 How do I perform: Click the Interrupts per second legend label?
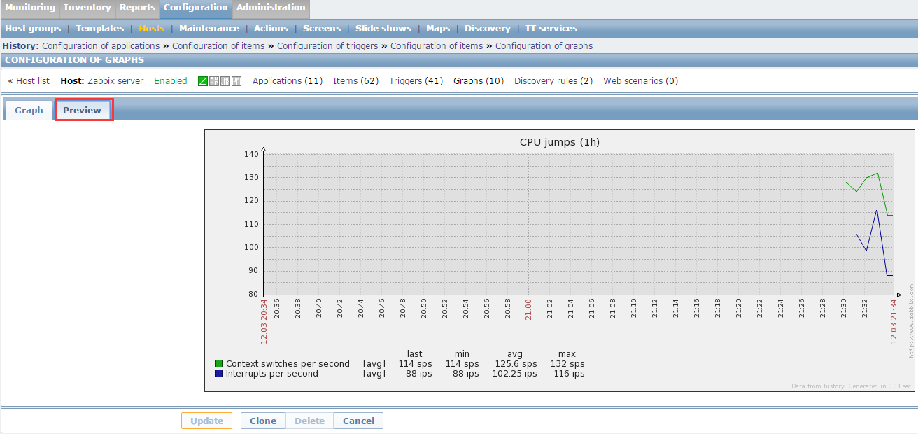[272, 374]
